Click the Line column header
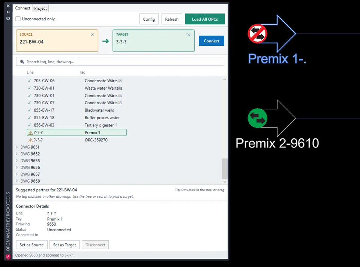360x267 pixels. (x=30, y=72)
